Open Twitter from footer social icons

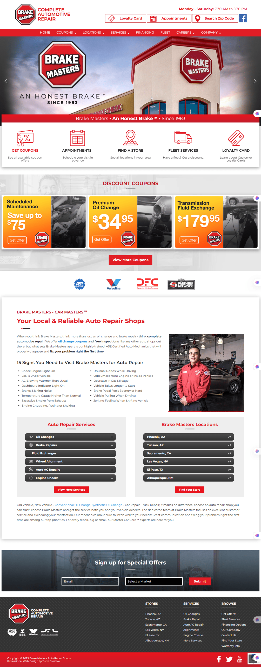click(229, 659)
